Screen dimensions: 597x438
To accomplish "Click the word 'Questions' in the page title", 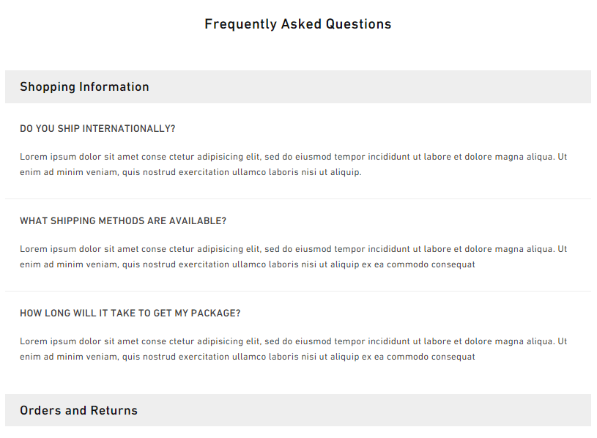I will pos(359,24).
